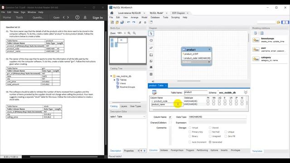Expand the Indexes section of product table
This screenshot has height=163, width=290.
click(x=209, y=62)
